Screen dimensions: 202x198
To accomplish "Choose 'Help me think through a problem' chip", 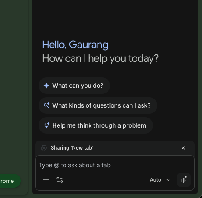I will coord(96,125).
